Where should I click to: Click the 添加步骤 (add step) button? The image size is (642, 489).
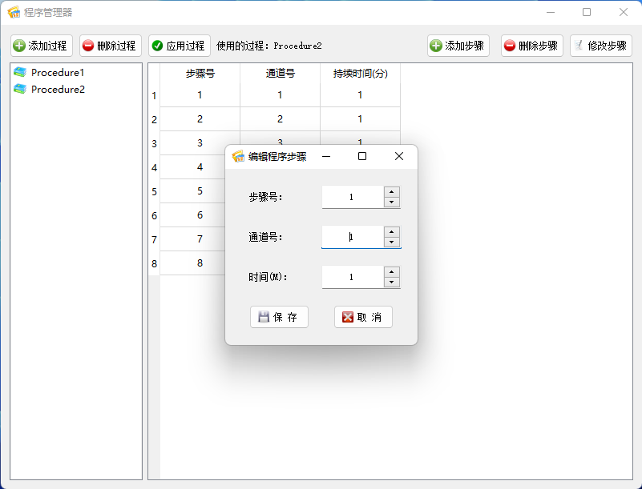458,46
